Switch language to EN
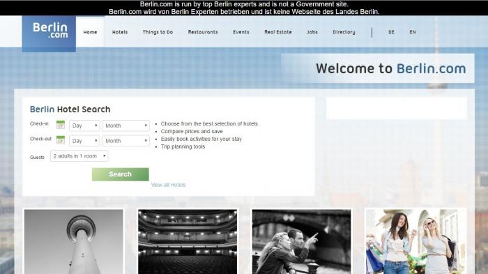Viewport: 488px width, 274px height. pyautogui.click(x=413, y=32)
